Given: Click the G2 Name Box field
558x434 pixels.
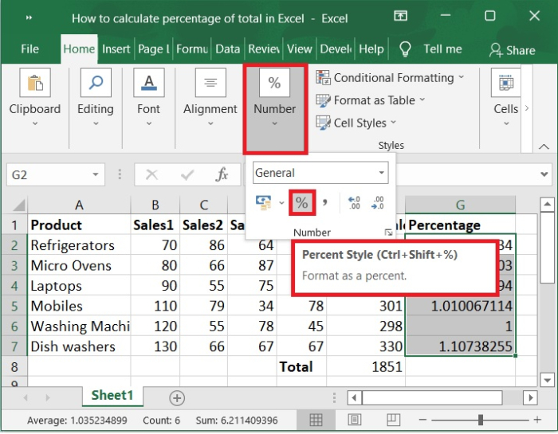Looking at the screenshot, I should coord(56,174).
